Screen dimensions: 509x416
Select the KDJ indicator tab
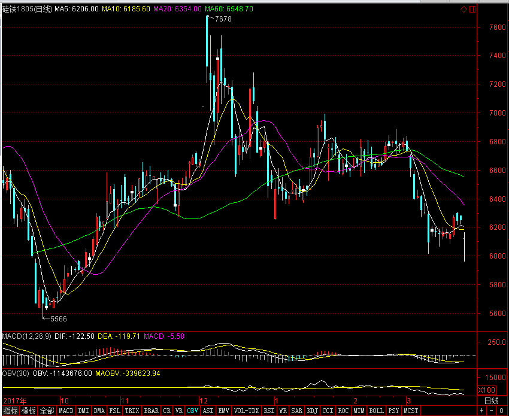[x=312, y=411]
